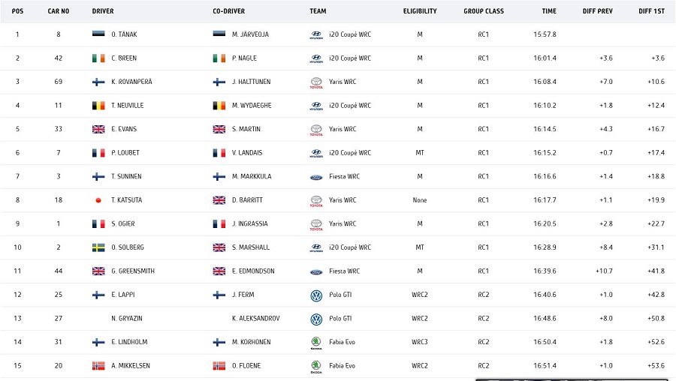Click the Irish flag beside co-driver P. Nagle
This screenshot has height=381, width=676.
219,58
